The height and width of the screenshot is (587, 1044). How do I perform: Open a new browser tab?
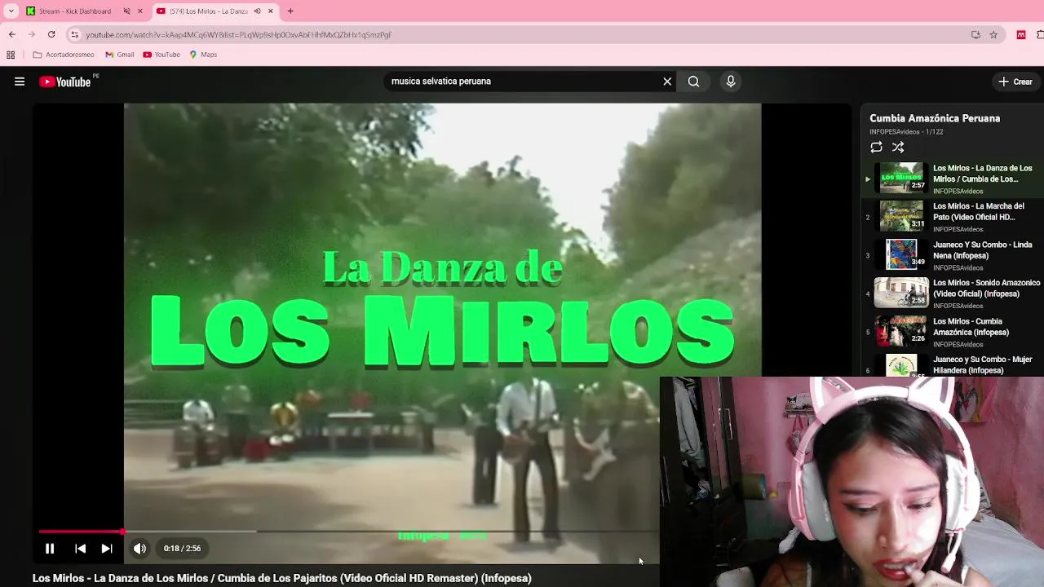tap(290, 11)
